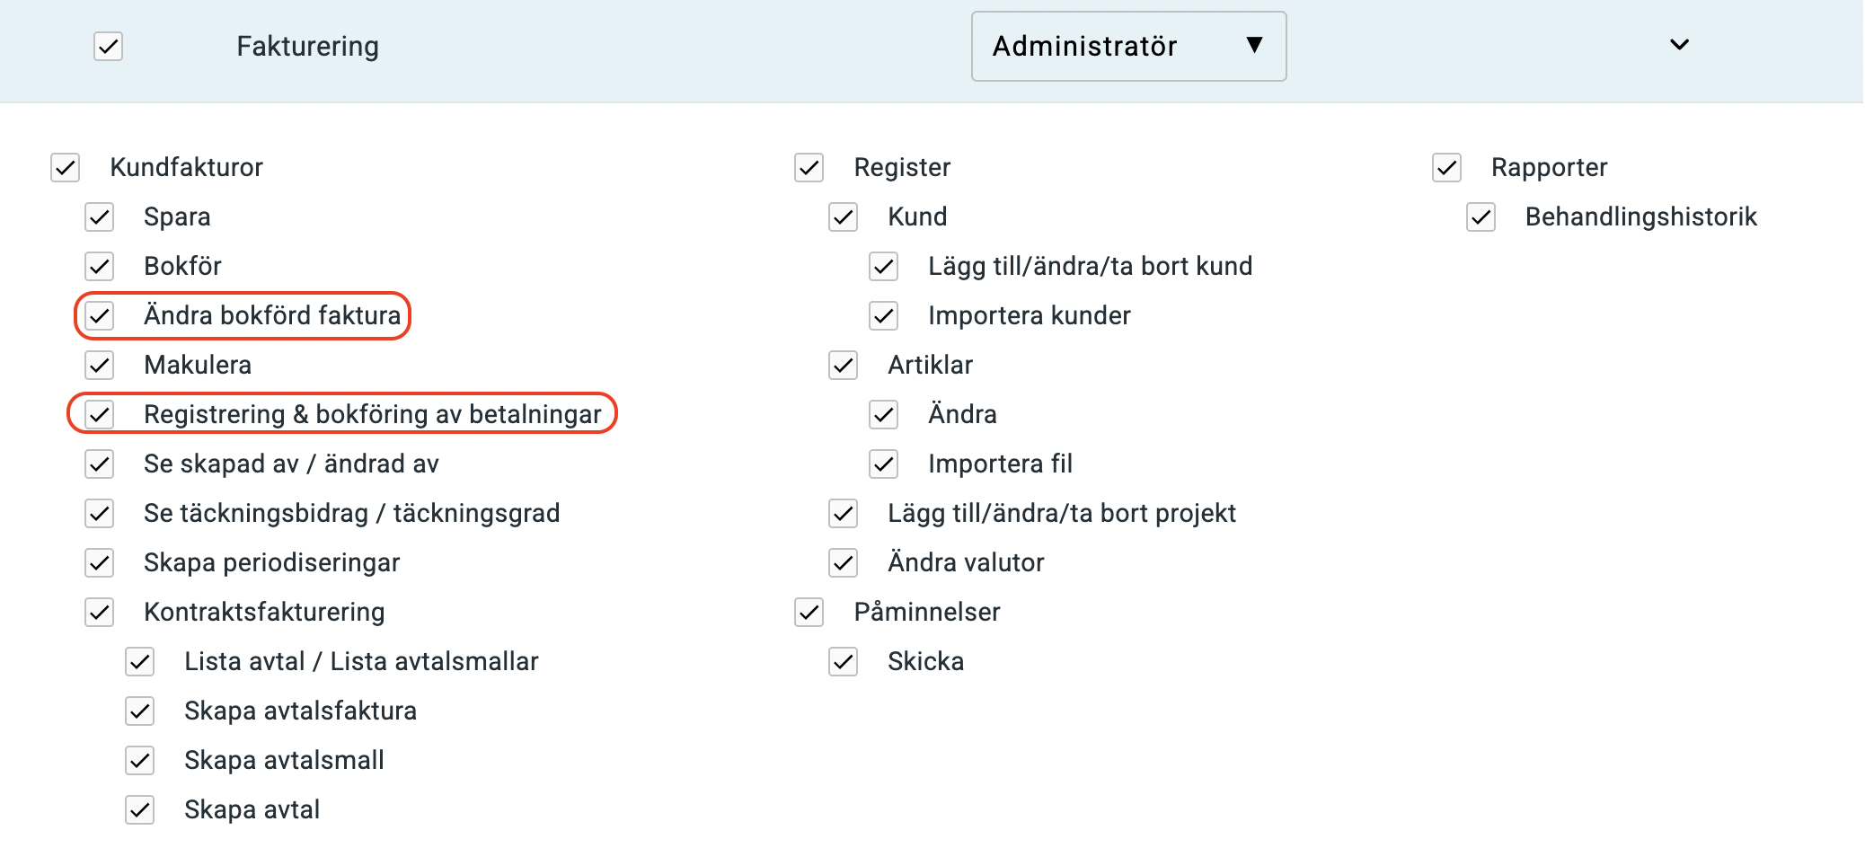This screenshot has height=848, width=1865.
Task: Disable Ändra bokförd faktura permission
Action: point(99,315)
